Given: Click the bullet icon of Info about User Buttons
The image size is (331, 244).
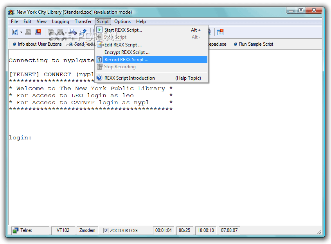Looking at the screenshot, I should coord(14,44).
